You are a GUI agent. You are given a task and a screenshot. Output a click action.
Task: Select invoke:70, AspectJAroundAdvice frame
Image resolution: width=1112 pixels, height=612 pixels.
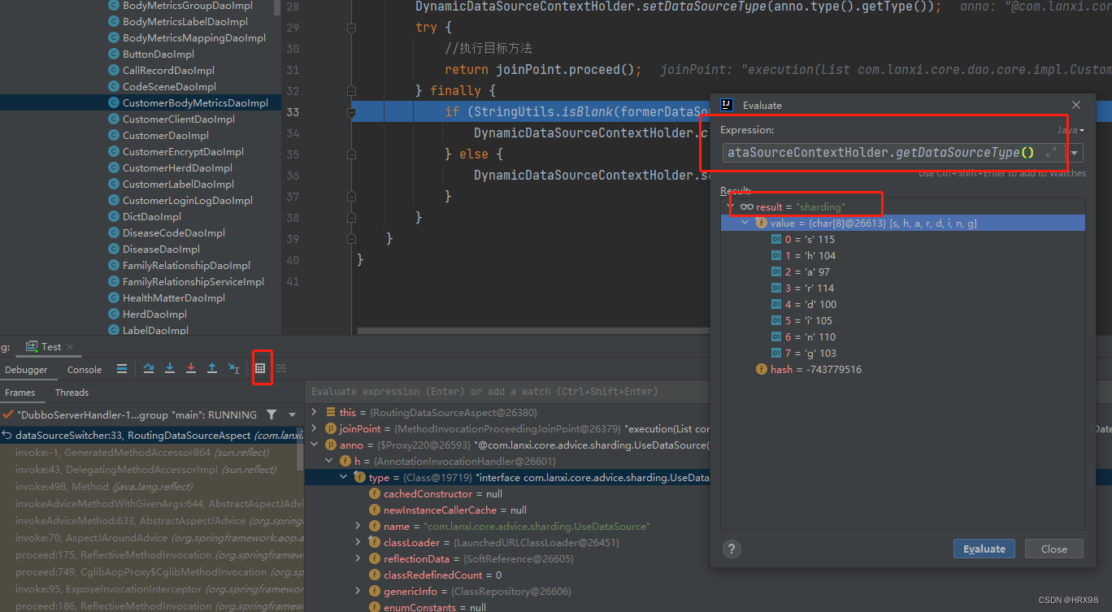[x=151, y=537]
